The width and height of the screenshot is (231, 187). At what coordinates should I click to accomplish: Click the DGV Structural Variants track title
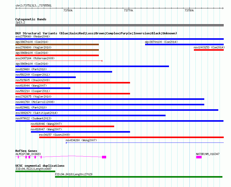[x=96, y=33]
